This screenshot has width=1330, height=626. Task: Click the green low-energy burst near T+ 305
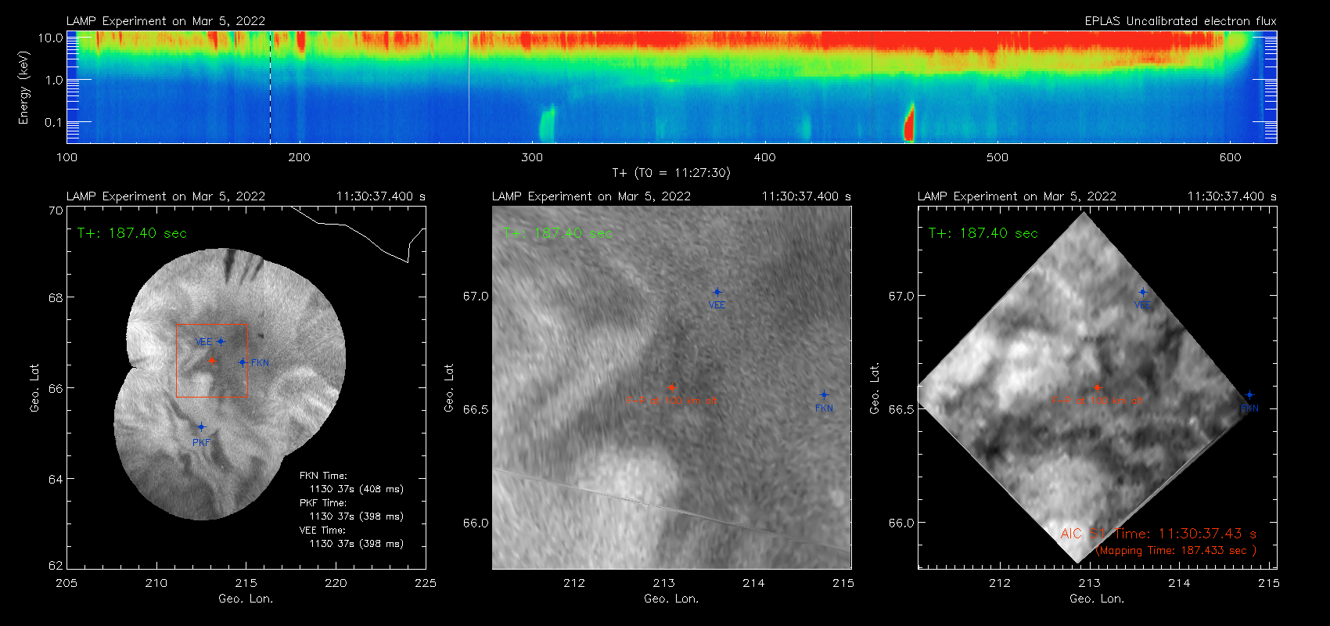(x=546, y=124)
